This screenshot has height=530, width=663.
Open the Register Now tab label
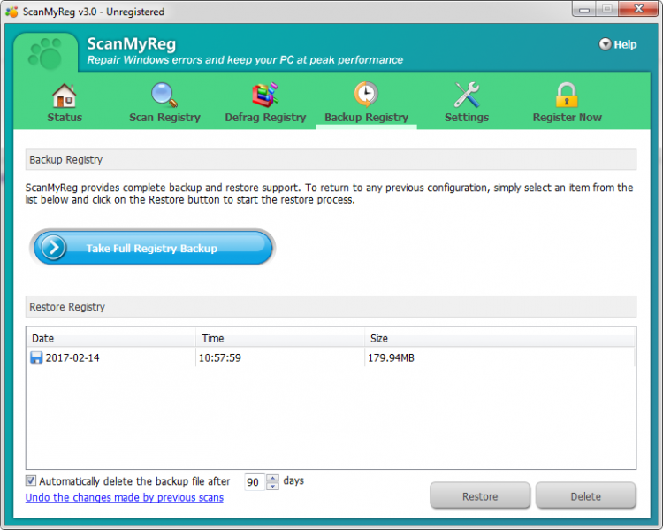coord(567,118)
